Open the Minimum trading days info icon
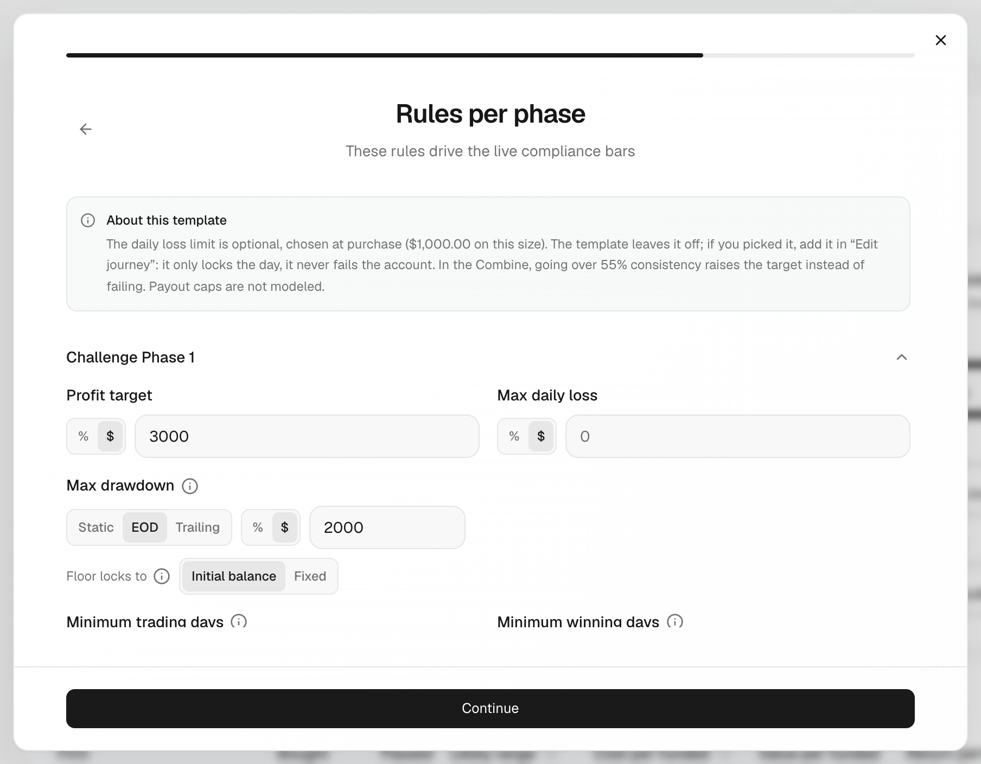This screenshot has width=981, height=764. [239, 621]
